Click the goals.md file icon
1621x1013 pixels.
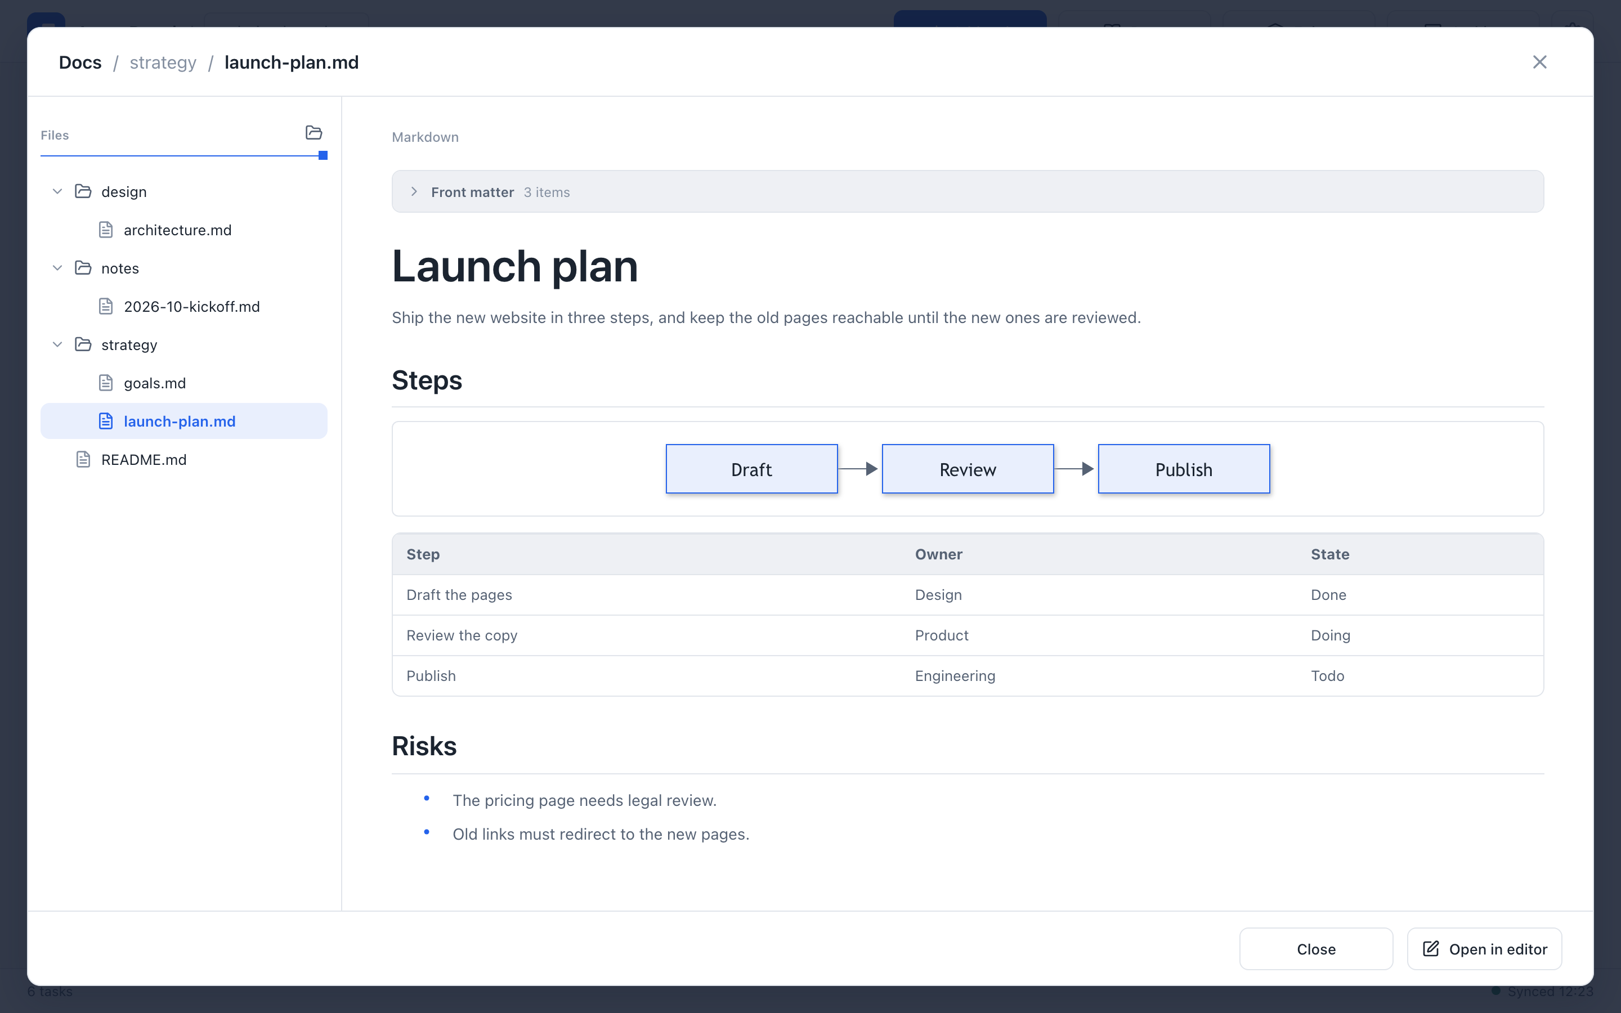pyautogui.click(x=106, y=383)
